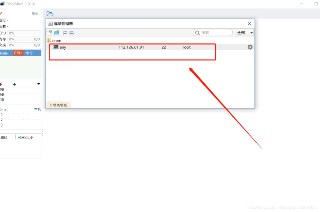Click 升级高级版 upgrade button
320x212 pixels.
pos(58,105)
